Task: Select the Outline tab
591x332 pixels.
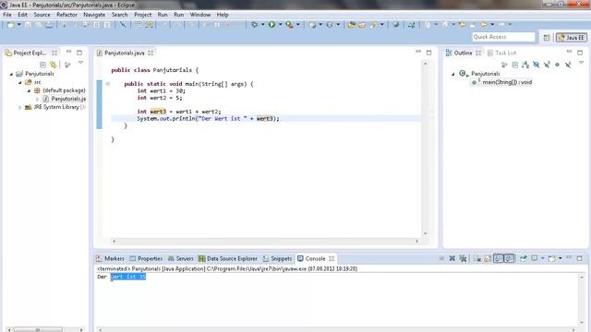Action: 463,53
